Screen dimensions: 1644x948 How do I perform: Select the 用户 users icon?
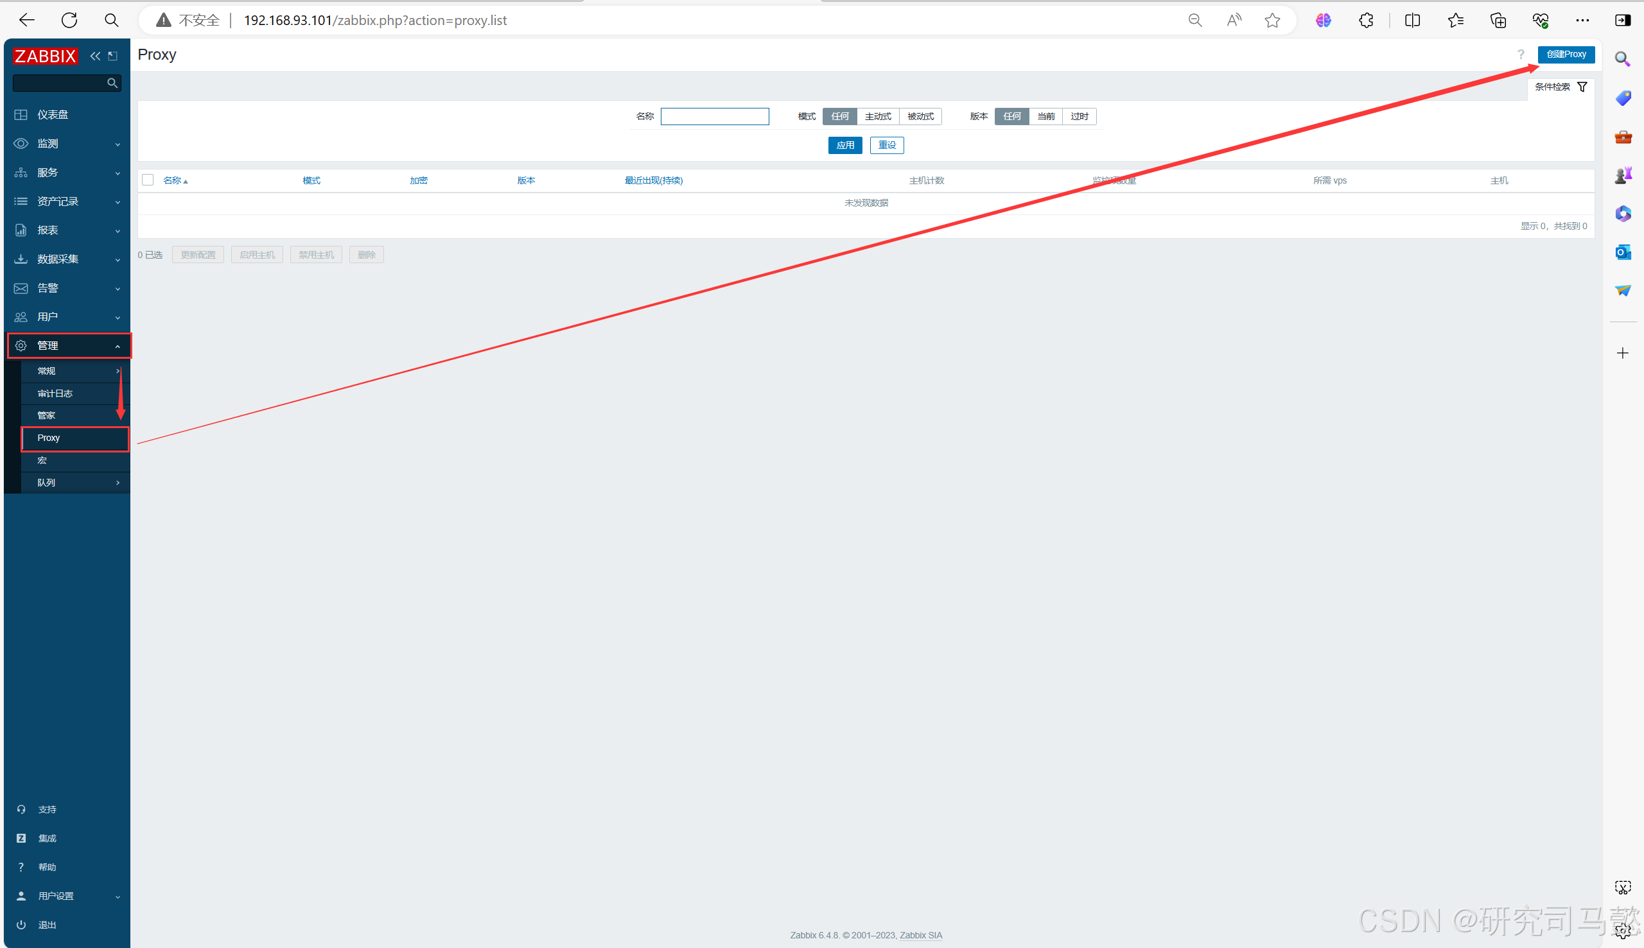[x=21, y=316]
